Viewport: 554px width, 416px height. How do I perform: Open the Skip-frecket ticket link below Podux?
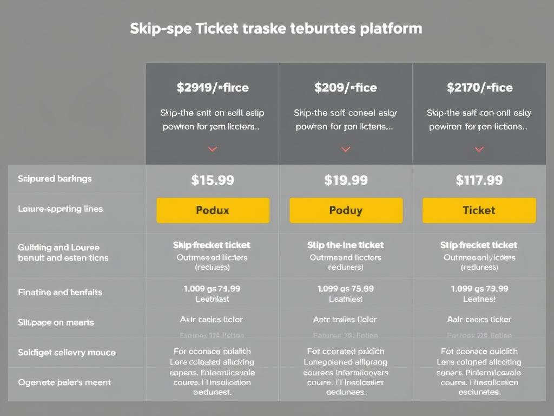212,245
